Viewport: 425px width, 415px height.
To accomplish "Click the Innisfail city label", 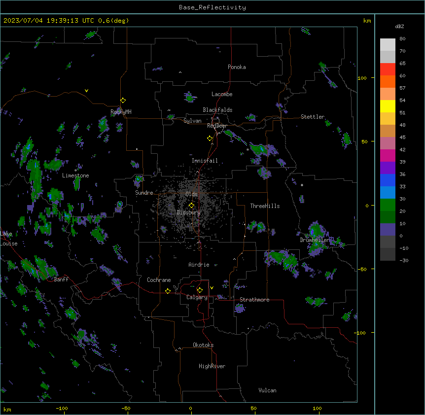I will pos(205,161).
